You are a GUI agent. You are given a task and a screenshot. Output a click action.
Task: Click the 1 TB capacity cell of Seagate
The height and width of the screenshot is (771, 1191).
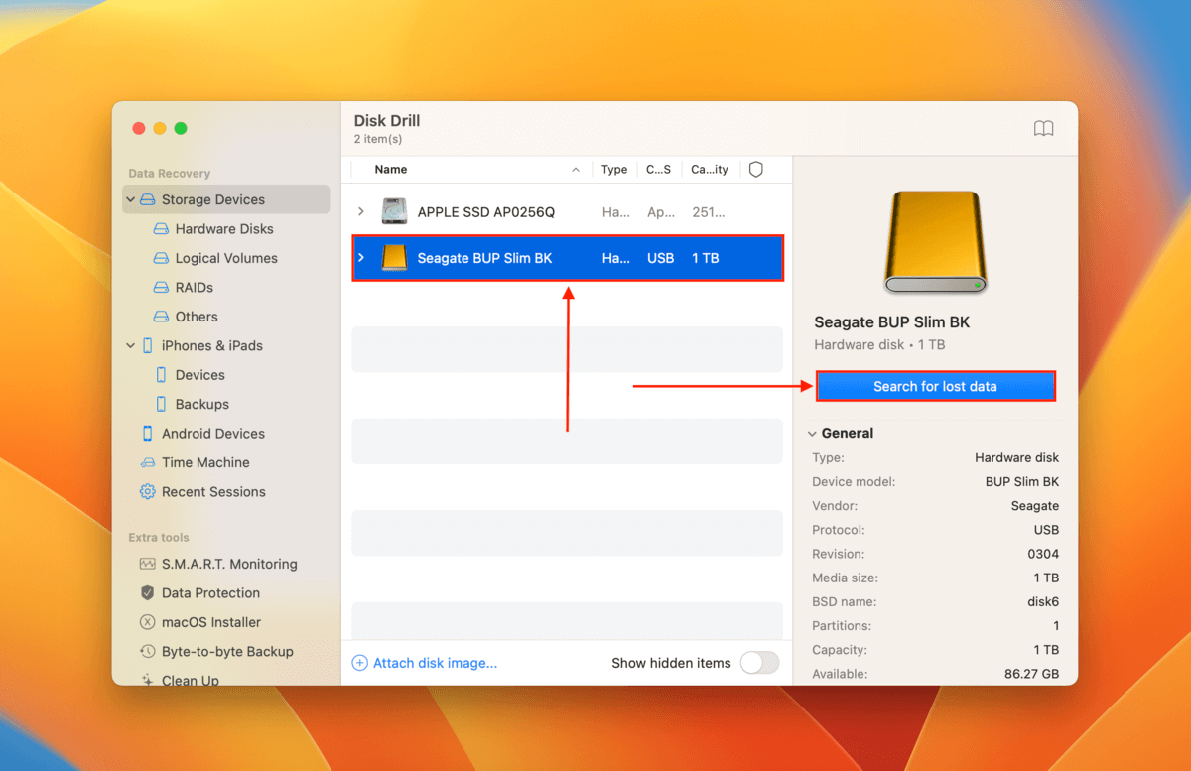pos(705,258)
